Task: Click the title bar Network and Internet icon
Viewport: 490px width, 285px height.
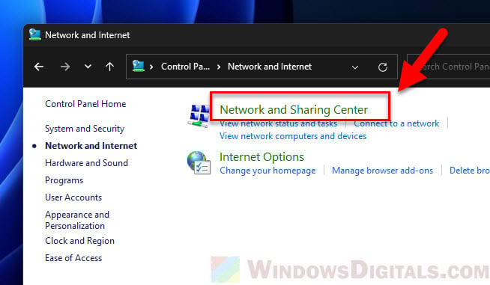Action: click(34, 34)
